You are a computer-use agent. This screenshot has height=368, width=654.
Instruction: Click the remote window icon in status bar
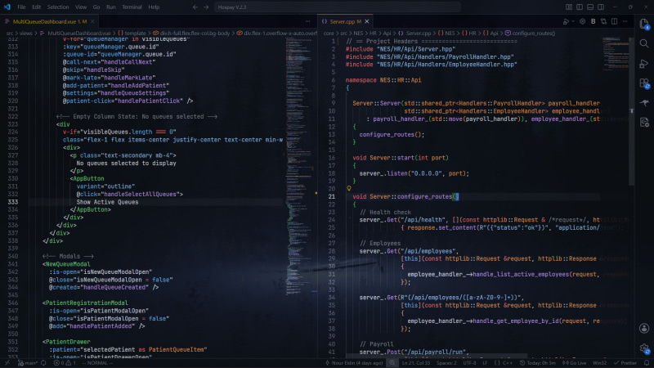[x=7, y=363]
